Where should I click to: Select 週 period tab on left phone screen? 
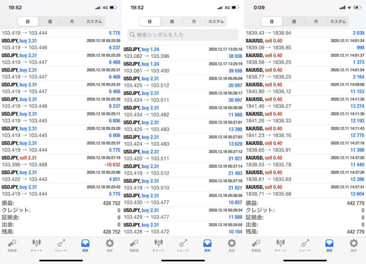click(50, 21)
